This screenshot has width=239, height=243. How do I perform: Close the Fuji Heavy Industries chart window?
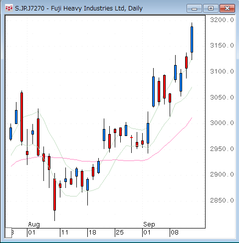click(227, 8)
